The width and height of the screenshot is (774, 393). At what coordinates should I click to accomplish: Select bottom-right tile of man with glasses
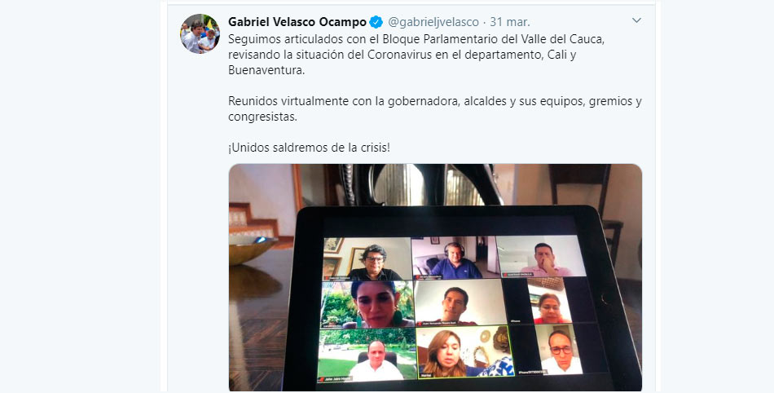click(559, 349)
